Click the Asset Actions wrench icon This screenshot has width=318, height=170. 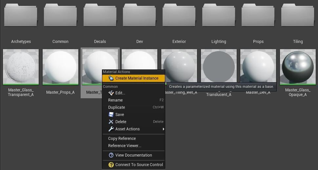(111, 129)
